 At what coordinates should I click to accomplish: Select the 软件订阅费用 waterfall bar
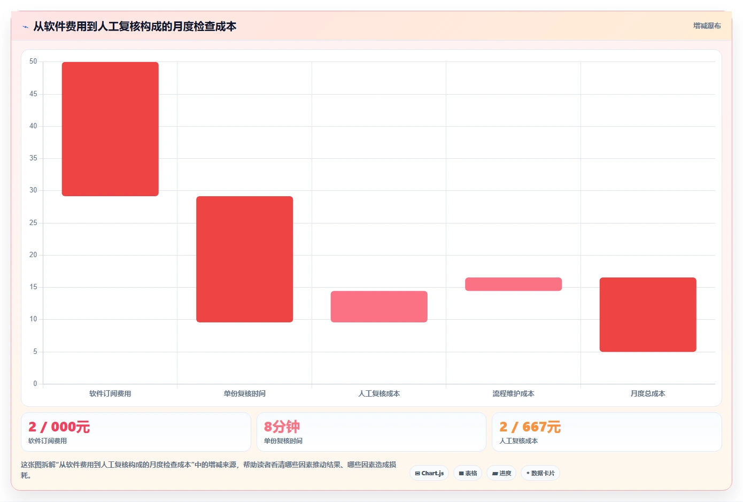110,129
